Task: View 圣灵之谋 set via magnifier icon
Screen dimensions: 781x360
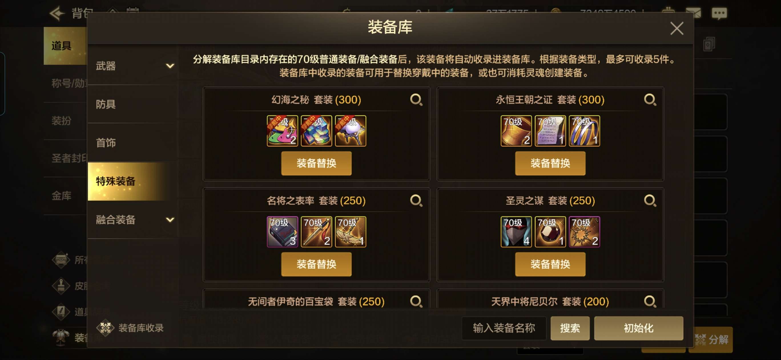Action: tap(650, 201)
